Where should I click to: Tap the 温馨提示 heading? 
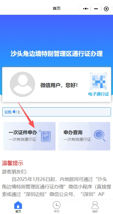[13, 163]
